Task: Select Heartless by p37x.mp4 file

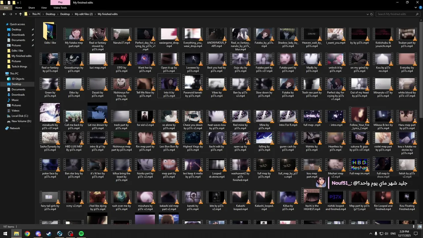Action: (x=335, y=138)
